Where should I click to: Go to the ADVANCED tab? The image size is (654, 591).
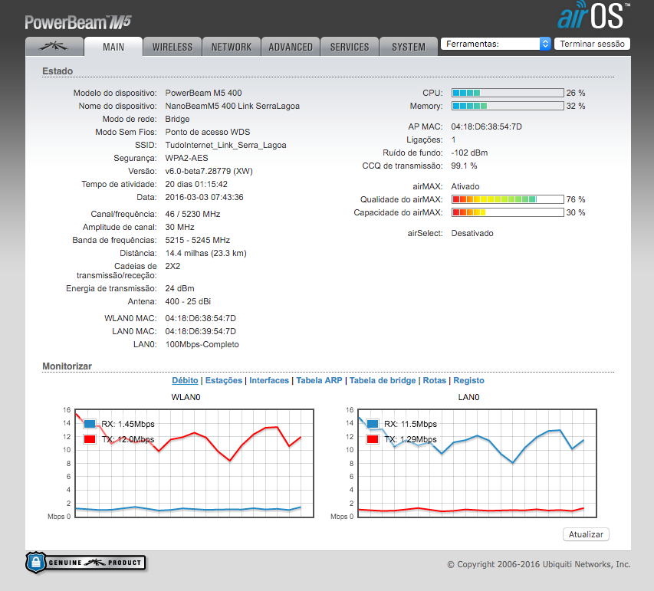291,47
